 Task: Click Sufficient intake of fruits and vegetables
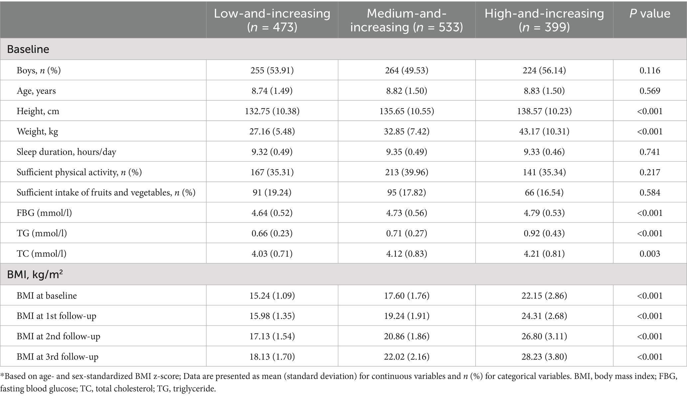click(106, 193)
